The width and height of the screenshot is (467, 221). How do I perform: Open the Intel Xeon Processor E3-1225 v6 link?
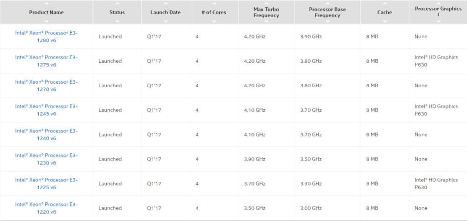[x=46, y=184]
